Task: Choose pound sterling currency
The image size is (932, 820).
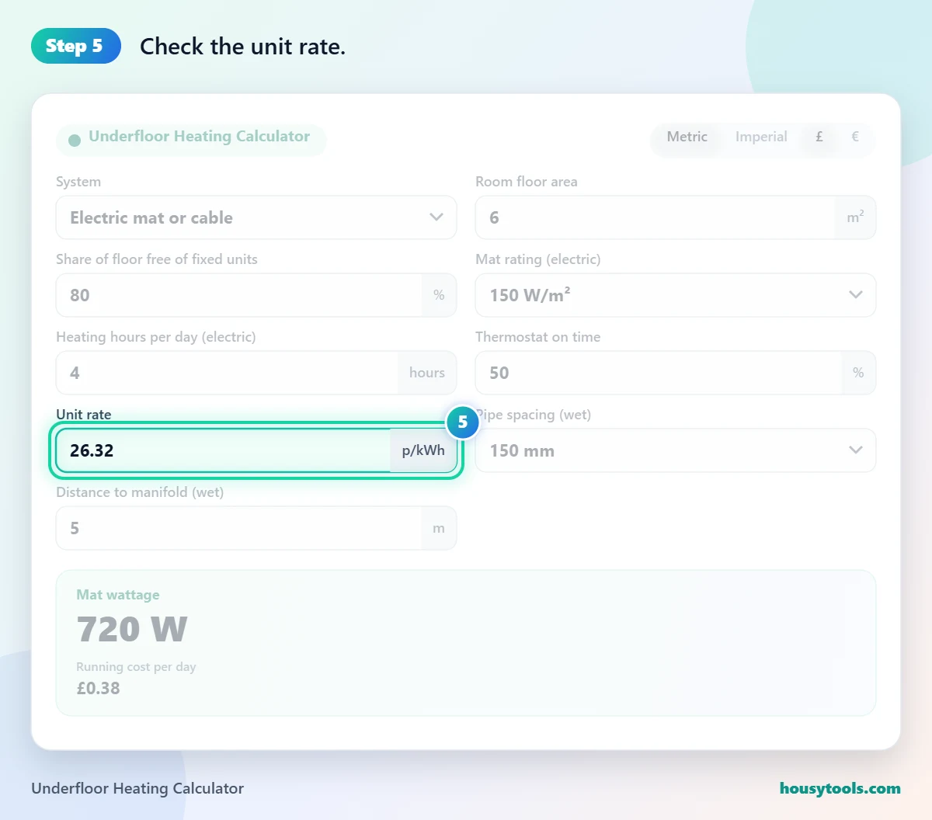Action: 819,137
